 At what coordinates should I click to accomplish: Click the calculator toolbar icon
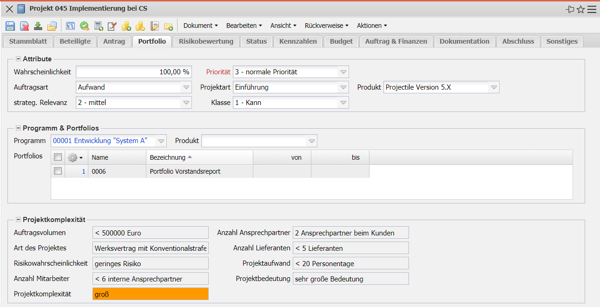[99, 26]
